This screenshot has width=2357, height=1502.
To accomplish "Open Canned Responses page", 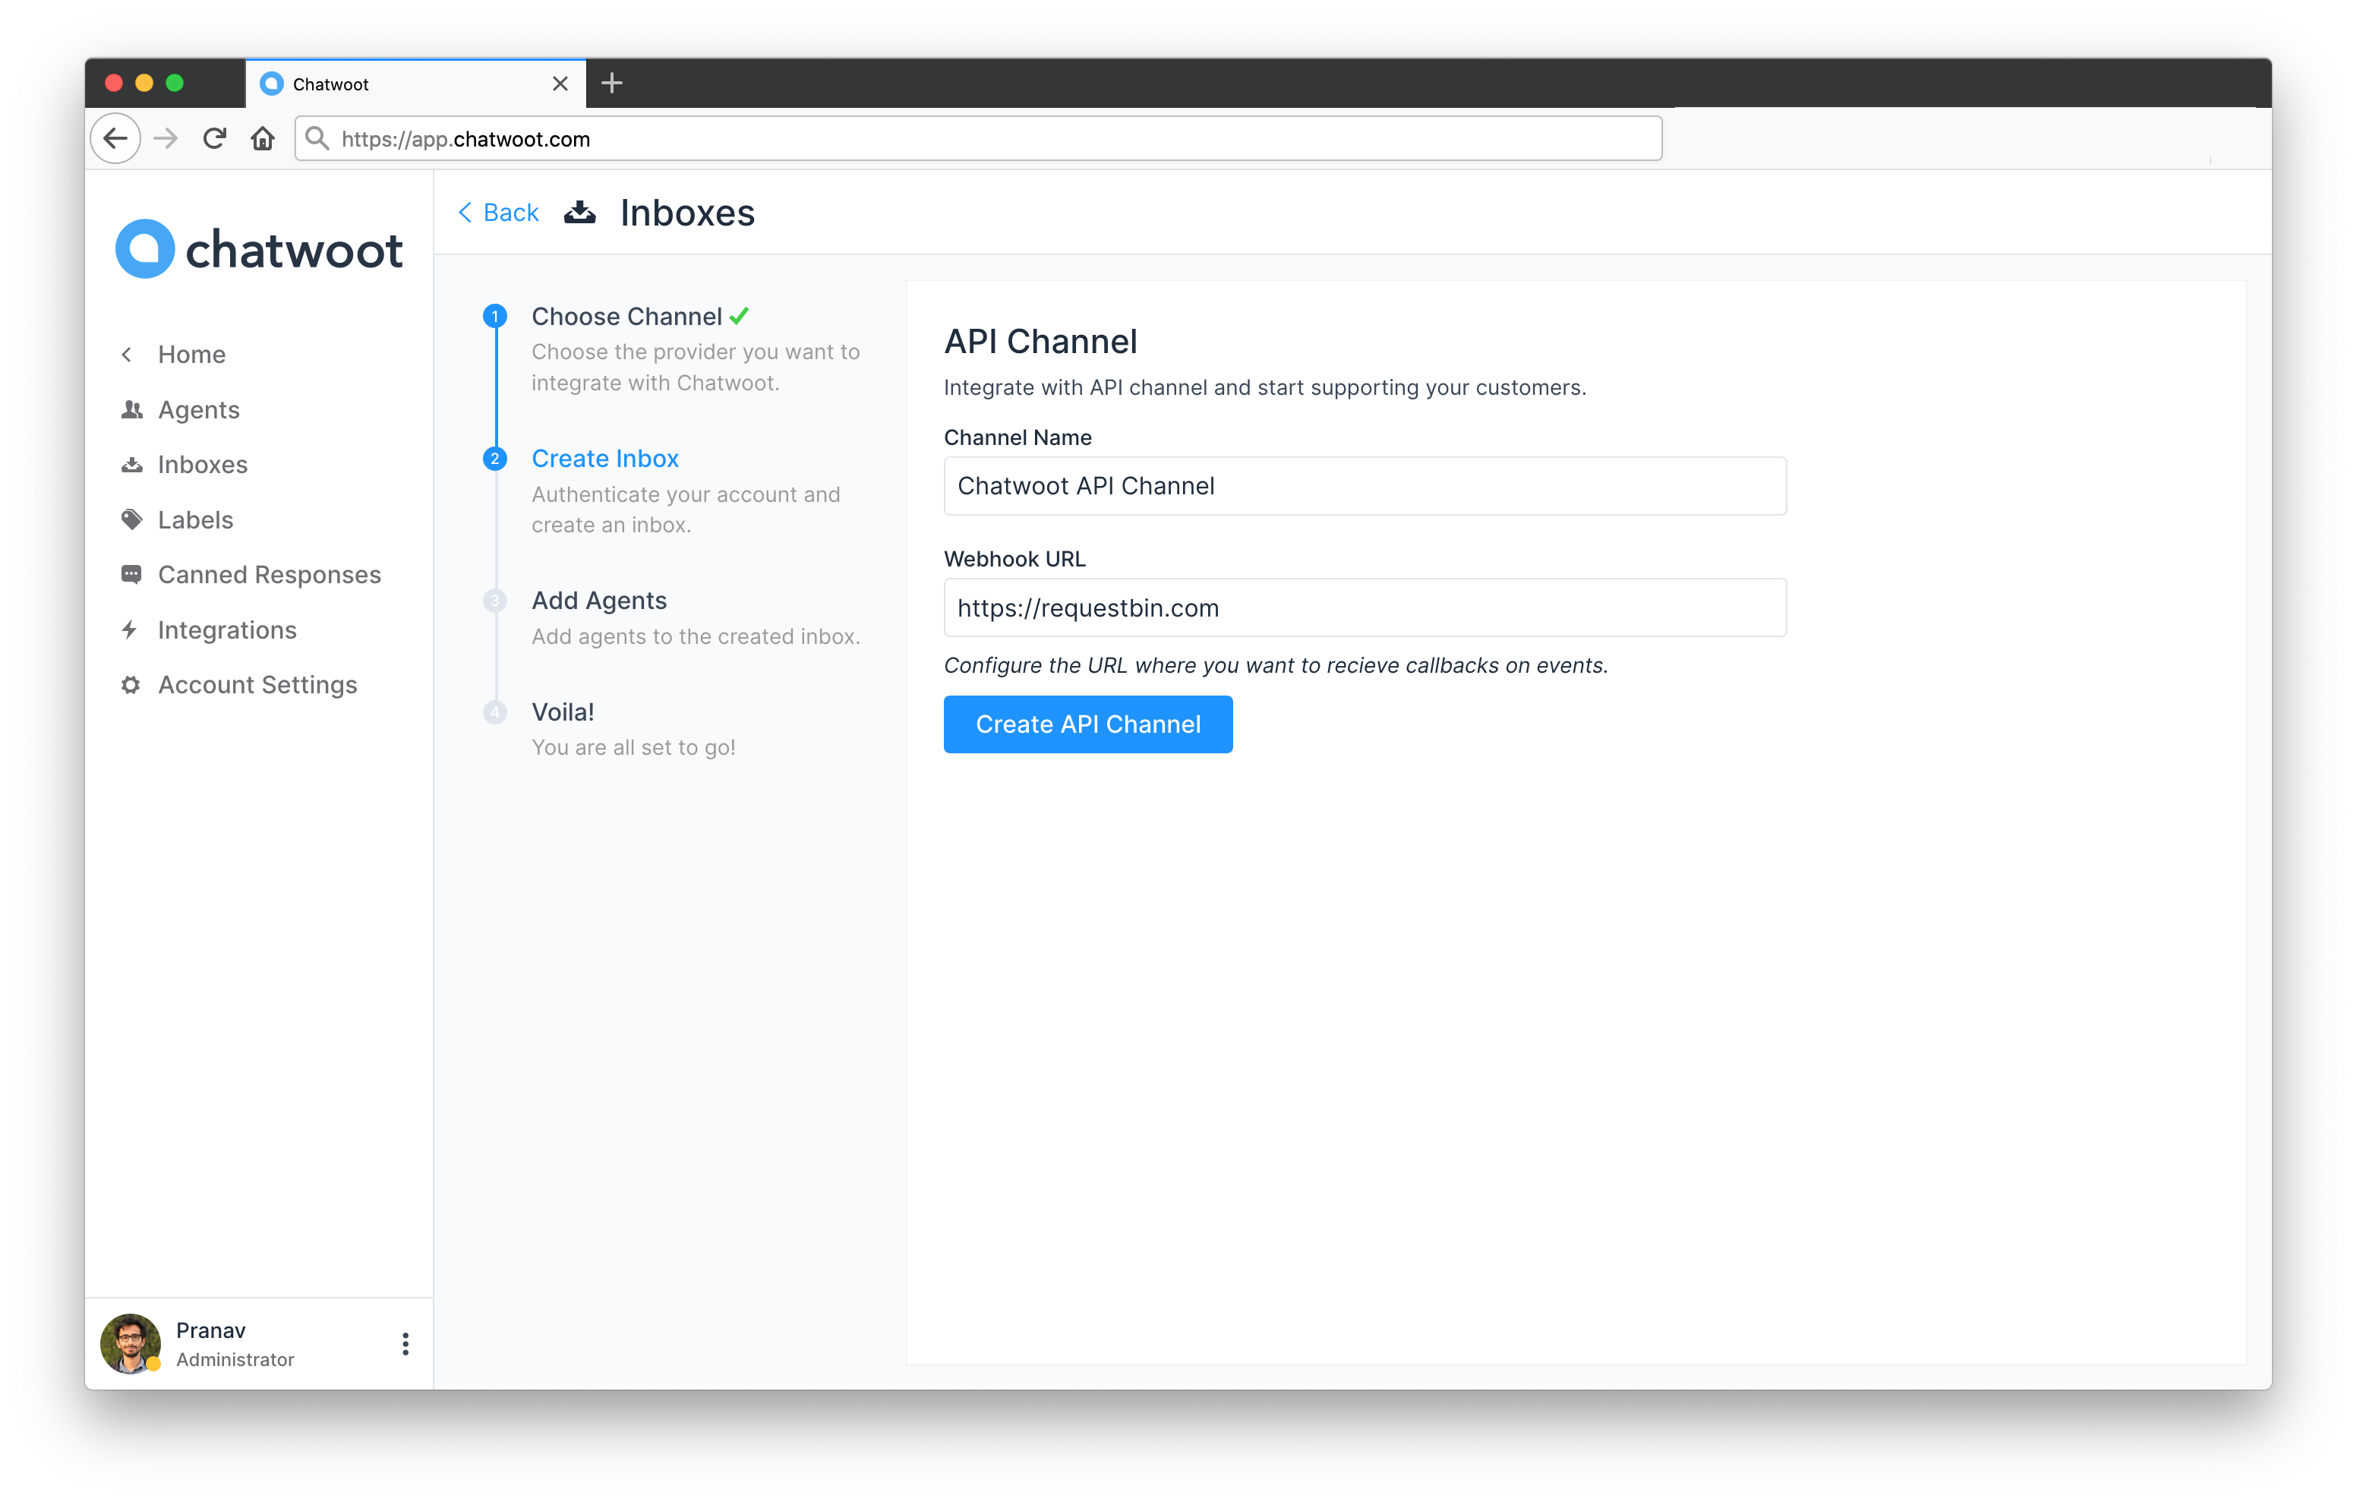I will pos(269,575).
